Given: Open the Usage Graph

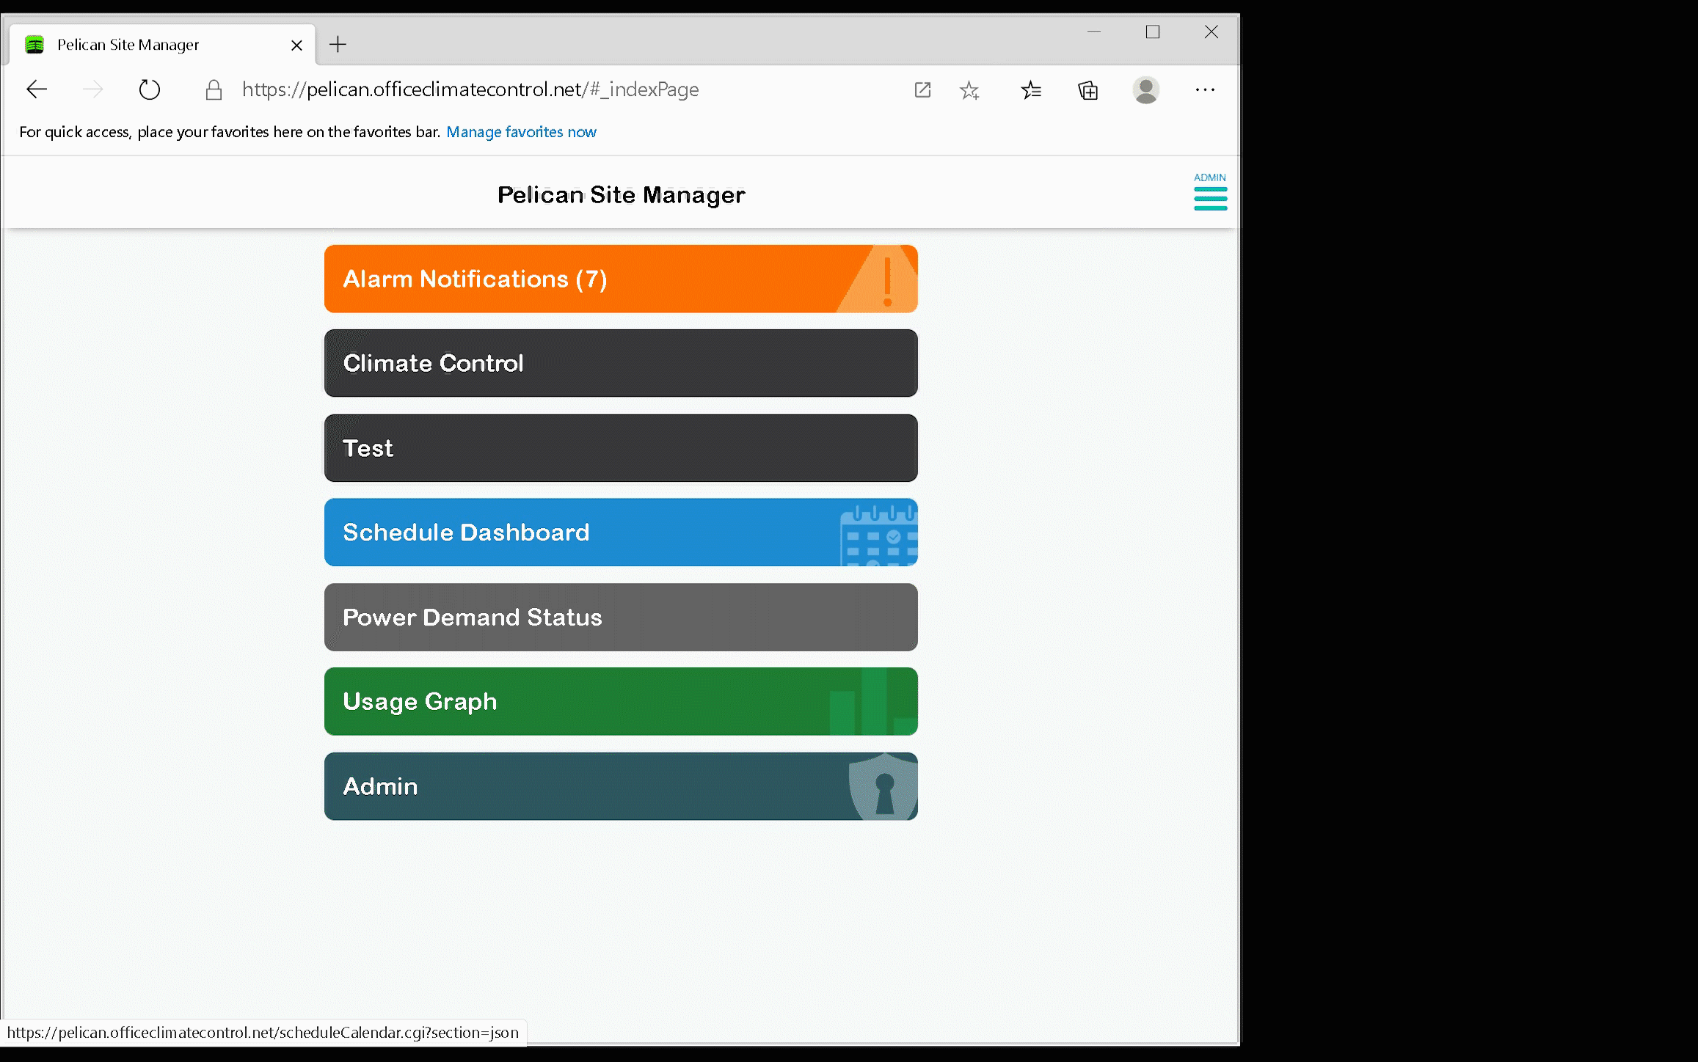Looking at the screenshot, I should (621, 701).
